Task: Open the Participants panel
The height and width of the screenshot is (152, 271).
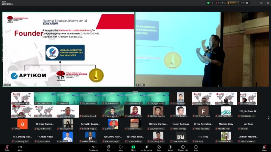Action: pyautogui.click(x=93, y=148)
